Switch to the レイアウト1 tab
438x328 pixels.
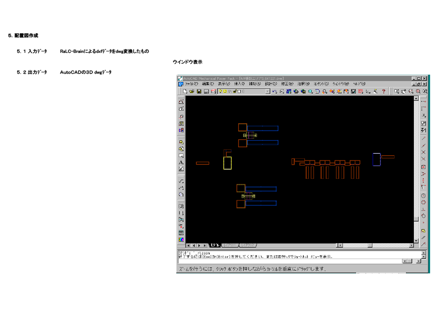230,245
